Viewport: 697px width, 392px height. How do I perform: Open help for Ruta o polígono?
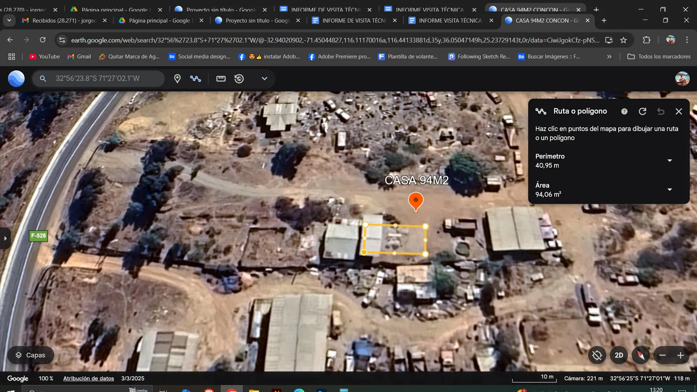[x=624, y=112]
